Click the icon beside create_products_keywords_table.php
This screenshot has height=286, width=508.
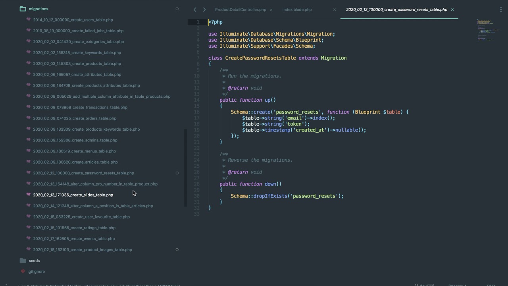click(x=29, y=129)
